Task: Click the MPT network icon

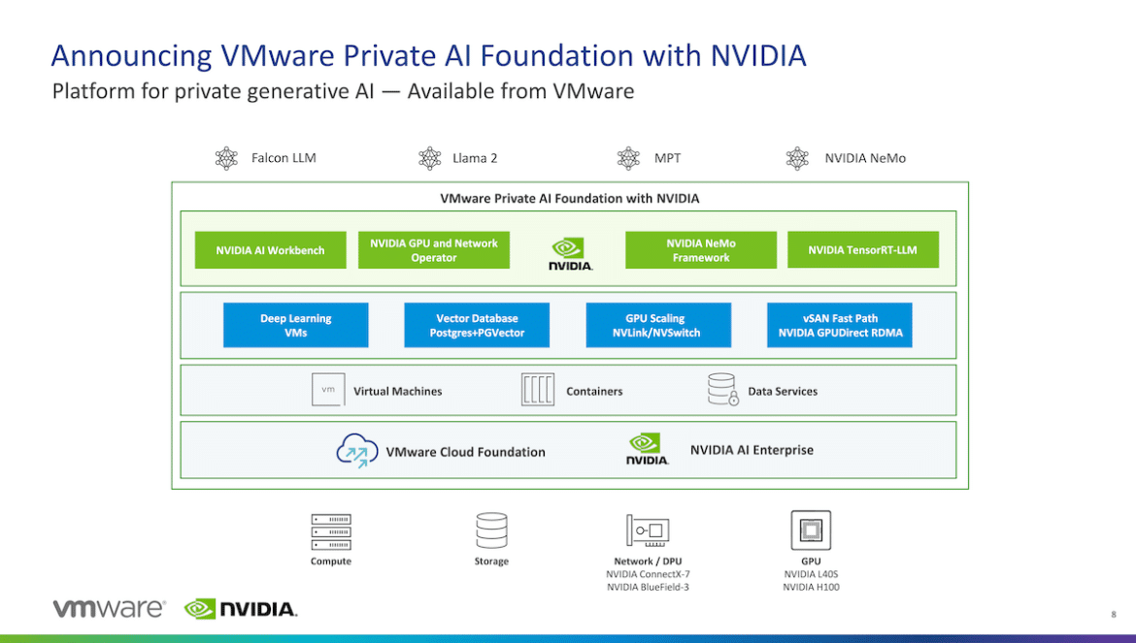Action: (x=628, y=158)
